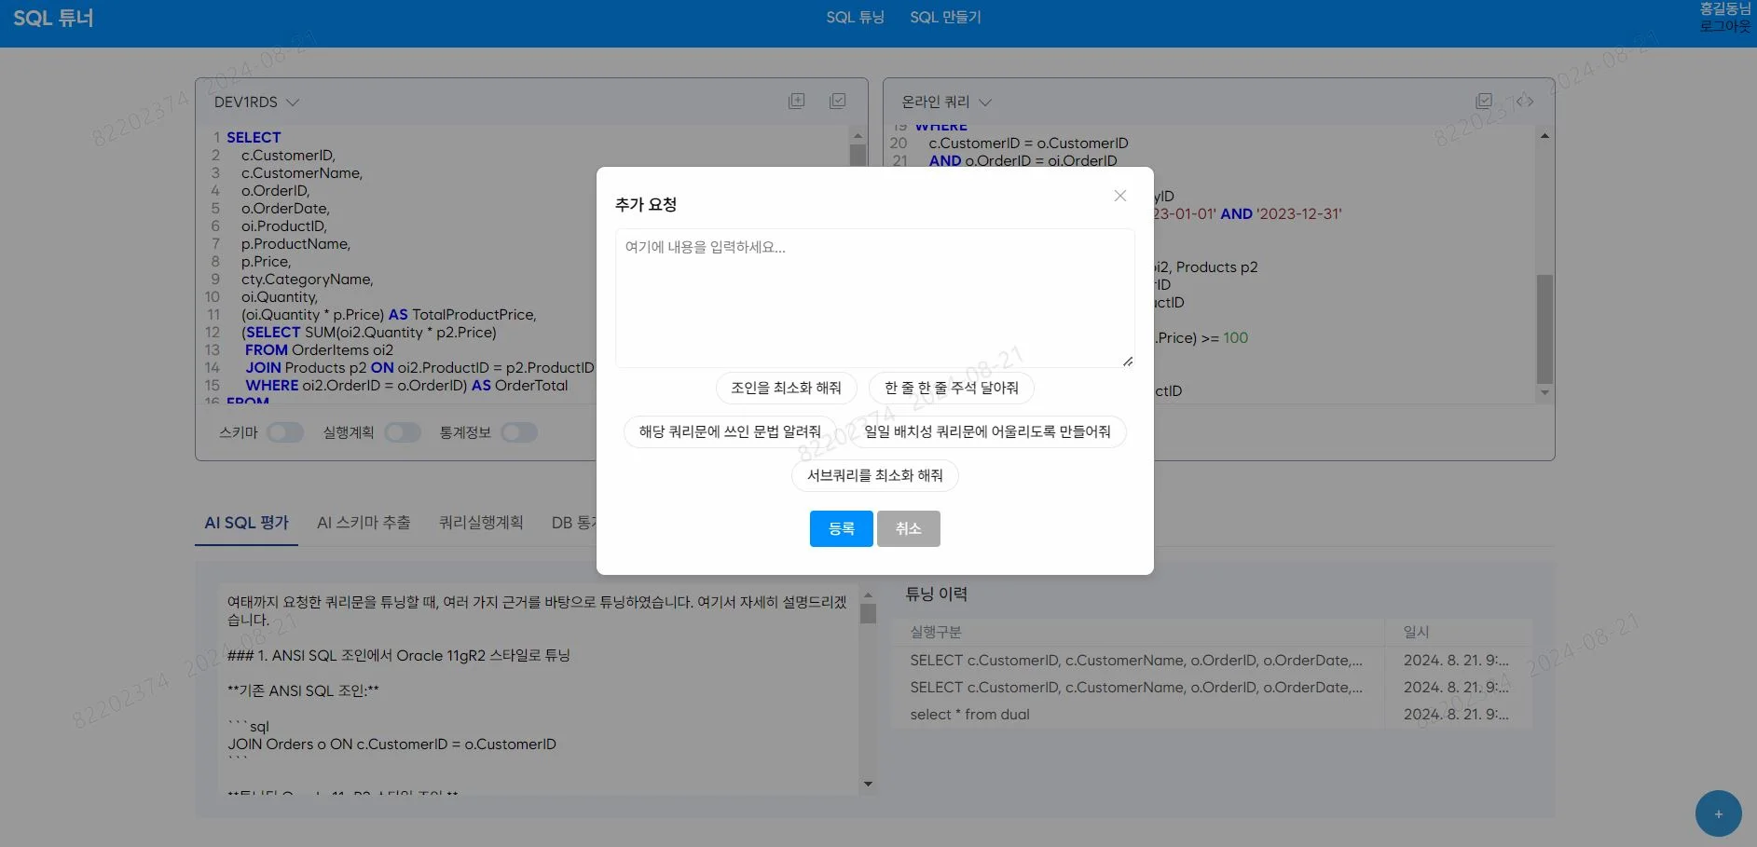Click the floating plus button bottom right
This screenshot has width=1757, height=847.
(1717, 813)
